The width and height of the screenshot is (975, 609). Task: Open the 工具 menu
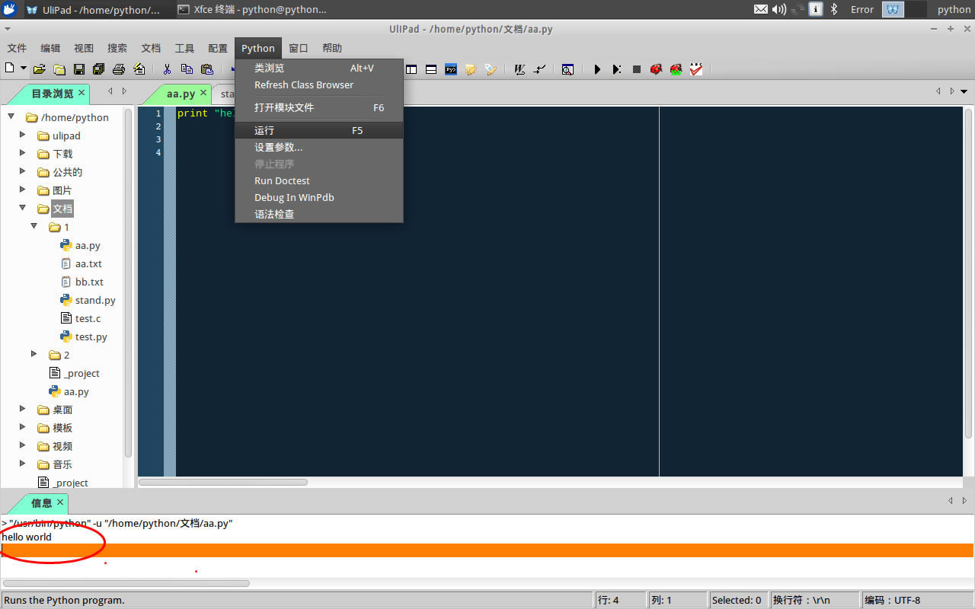(x=184, y=48)
